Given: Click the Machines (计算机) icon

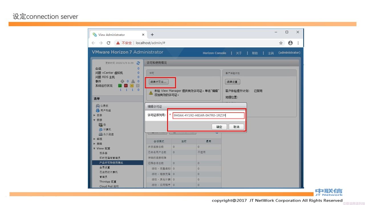Looking at the screenshot, I should (x=100, y=129).
